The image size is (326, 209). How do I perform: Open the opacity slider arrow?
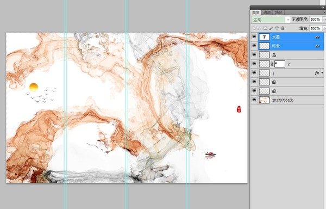click(x=324, y=20)
